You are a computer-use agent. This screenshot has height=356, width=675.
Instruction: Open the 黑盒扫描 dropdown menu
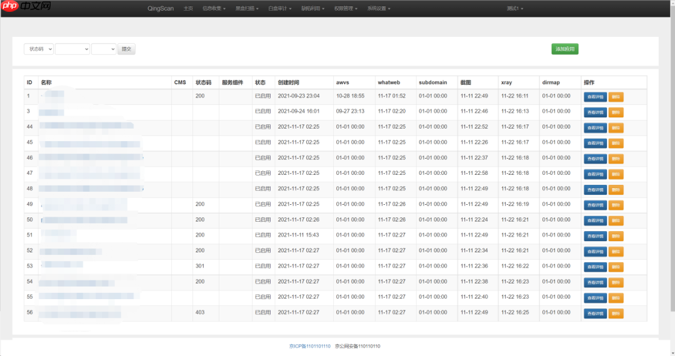(x=247, y=9)
